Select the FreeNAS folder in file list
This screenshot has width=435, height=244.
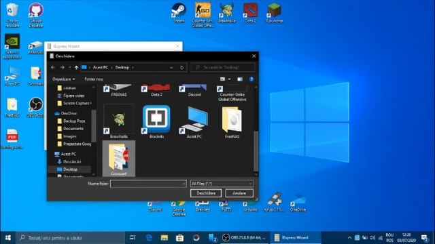pyautogui.click(x=232, y=122)
